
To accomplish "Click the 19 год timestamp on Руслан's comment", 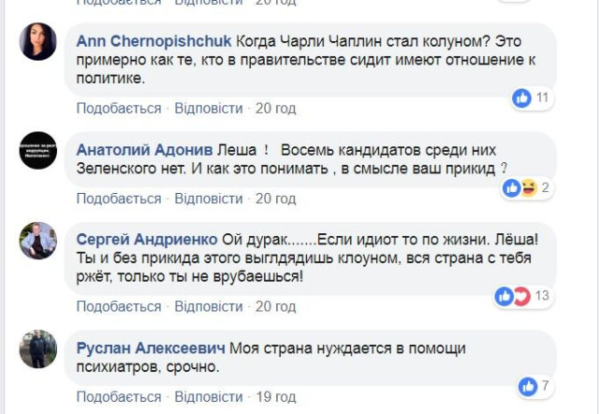I will (x=276, y=396).
